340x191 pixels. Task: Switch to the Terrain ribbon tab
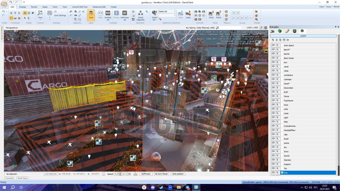coord(34,7)
